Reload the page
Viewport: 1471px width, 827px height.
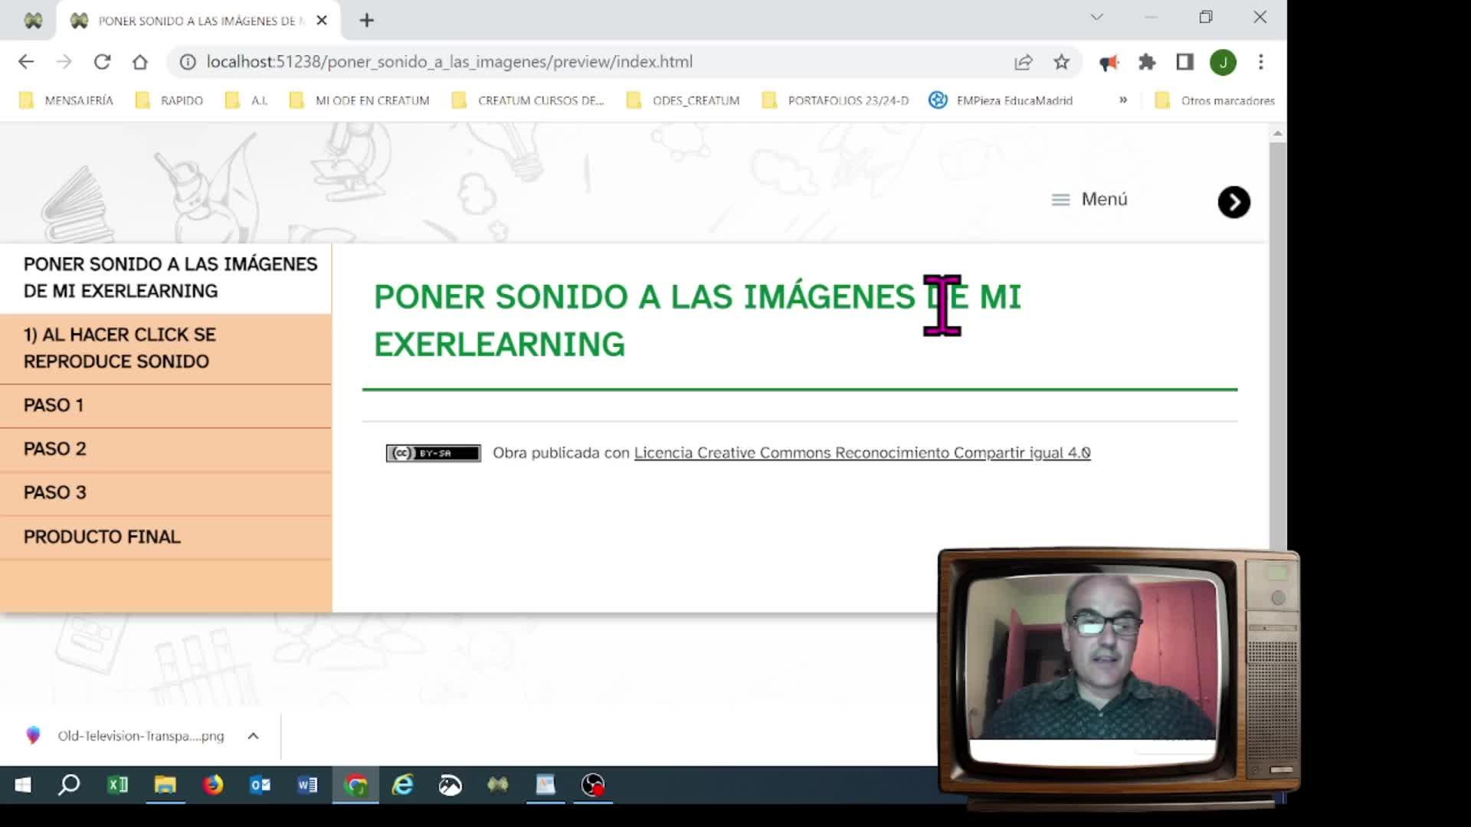tap(102, 62)
